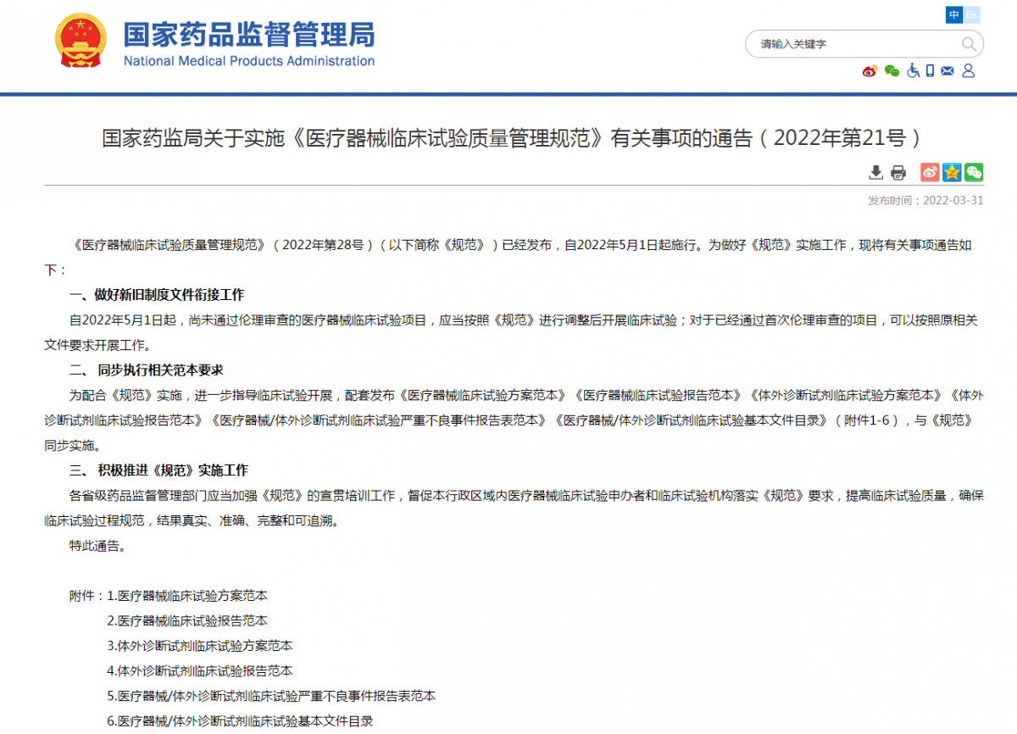The image size is (1017, 734).
Task: Share article to QQ Zone star button
Action: (952, 172)
